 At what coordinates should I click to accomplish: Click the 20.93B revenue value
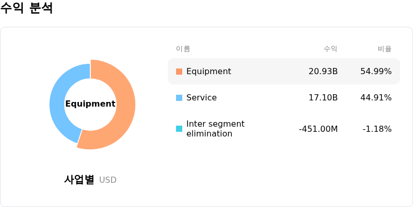(x=323, y=72)
